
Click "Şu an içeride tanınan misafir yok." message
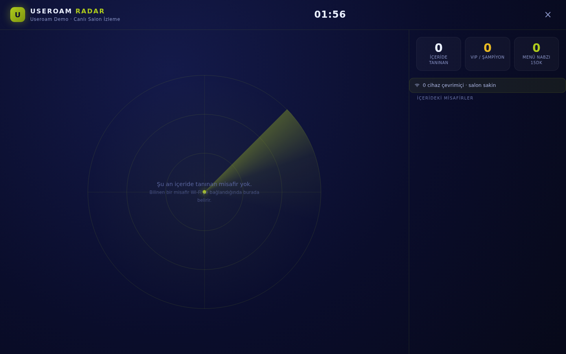204,184
